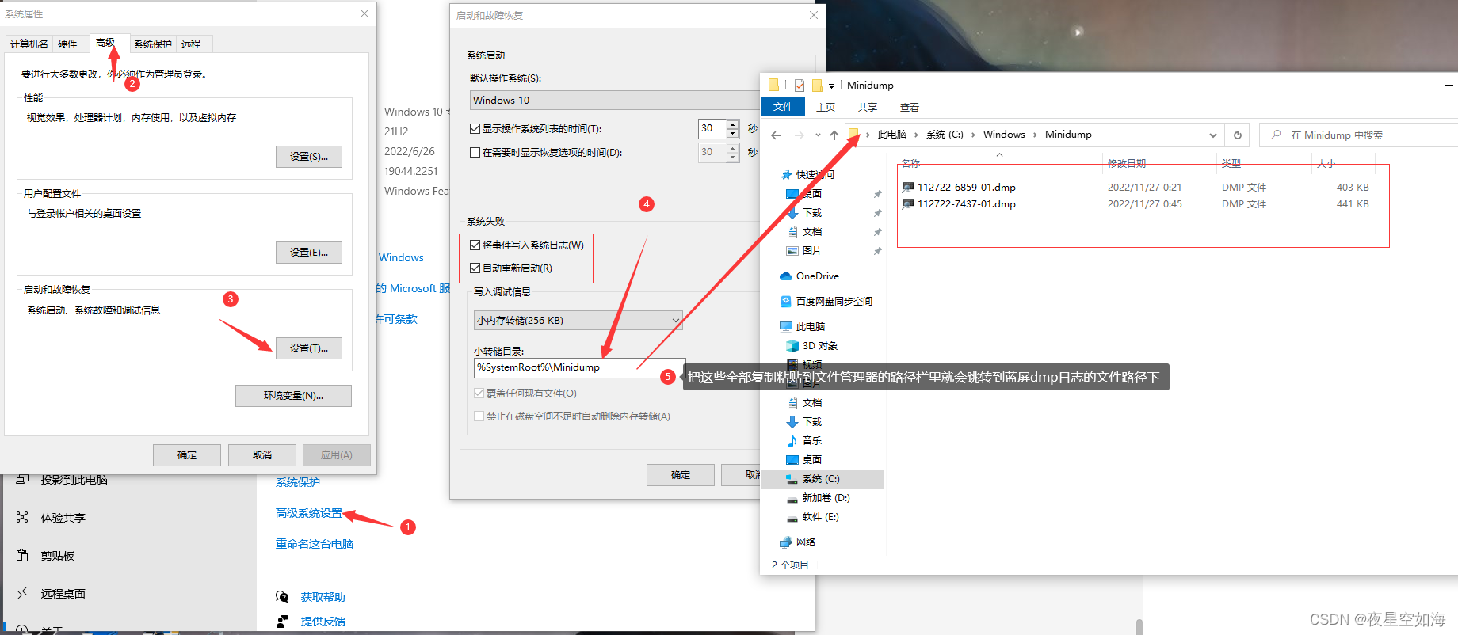The width and height of the screenshot is (1458, 635).
Task: Select 系统 (C:) drive in sidebar
Action: 822,479
